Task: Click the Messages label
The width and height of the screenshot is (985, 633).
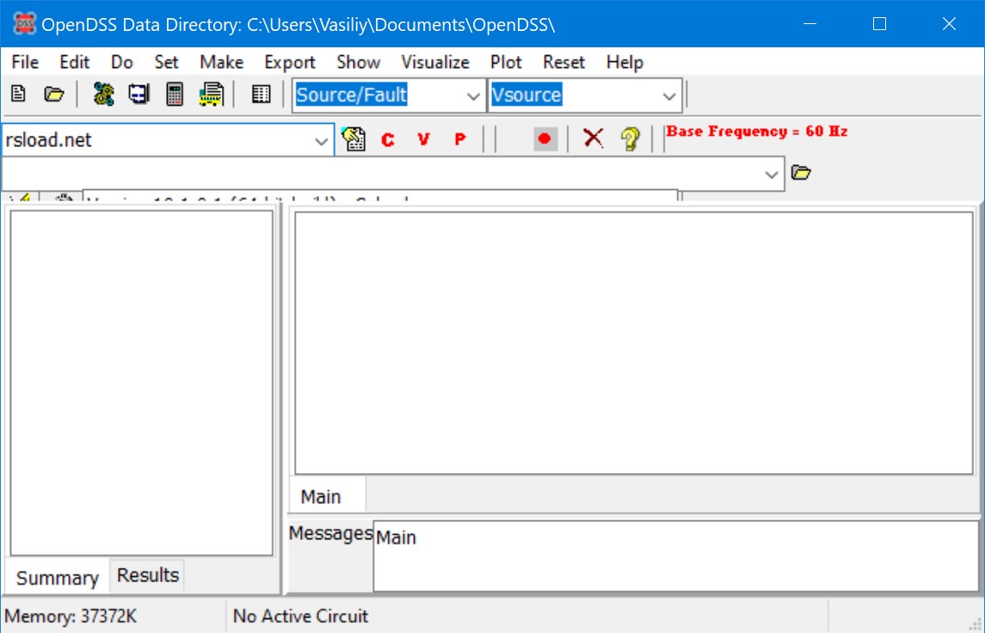Action: [x=330, y=533]
